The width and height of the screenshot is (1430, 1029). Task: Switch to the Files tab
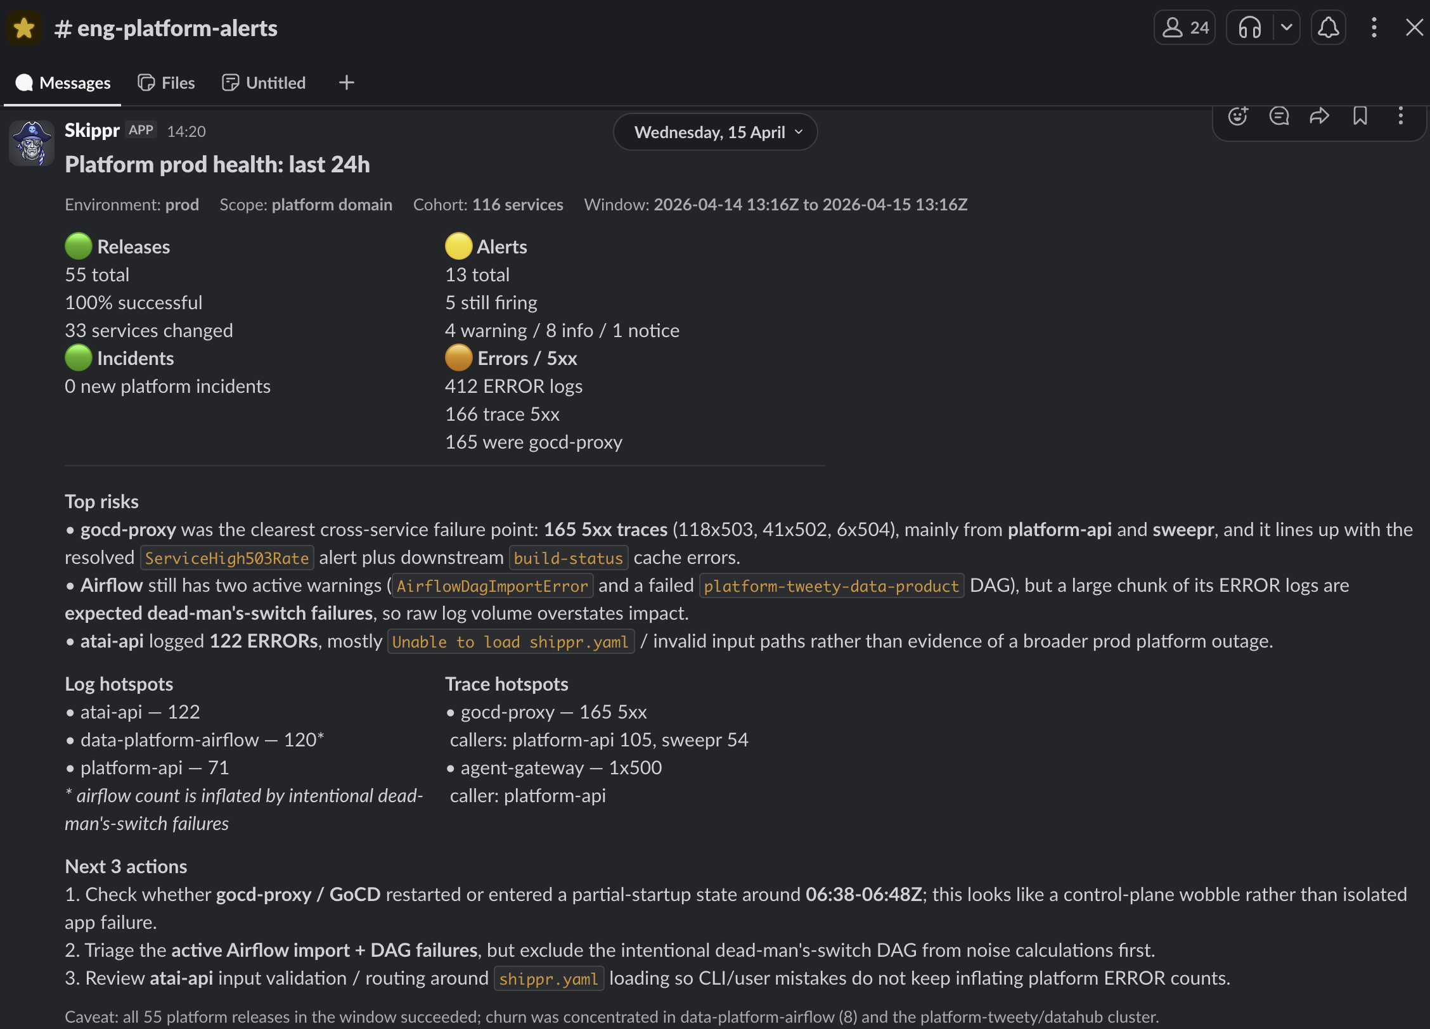click(167, 83)
